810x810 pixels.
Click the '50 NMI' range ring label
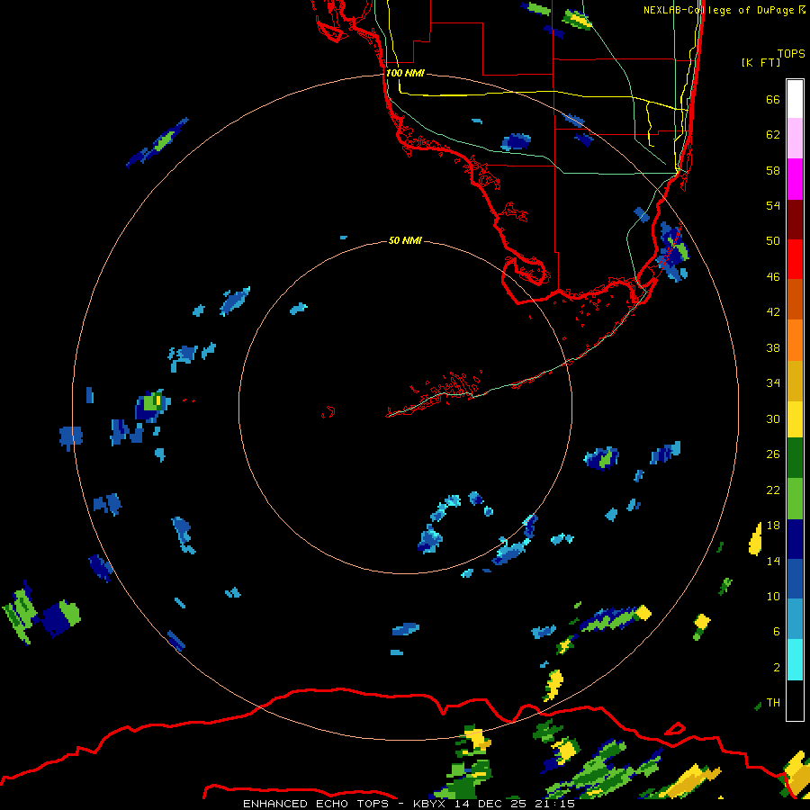click(405, 240)
